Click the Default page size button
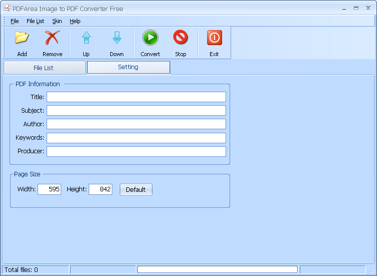Image resolution: width=377 pixels, height=276 pixels. point(136,189)
